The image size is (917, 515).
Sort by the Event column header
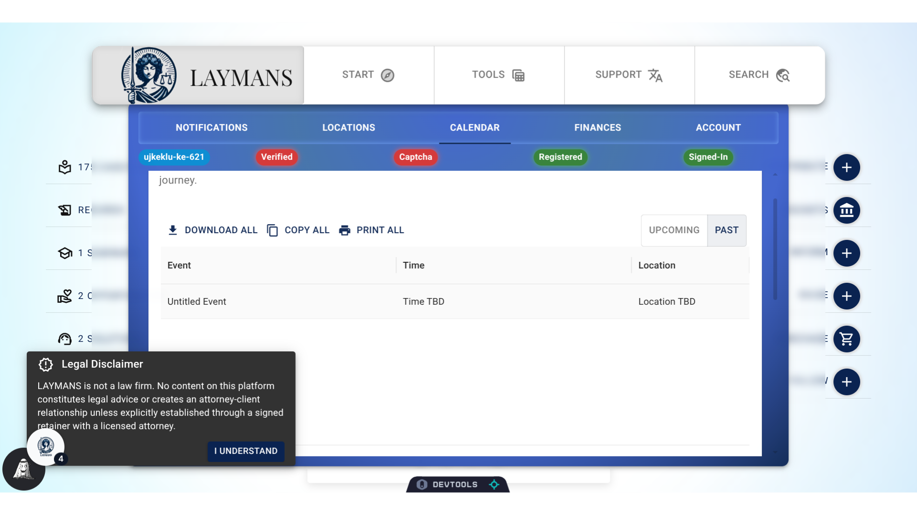179,265
